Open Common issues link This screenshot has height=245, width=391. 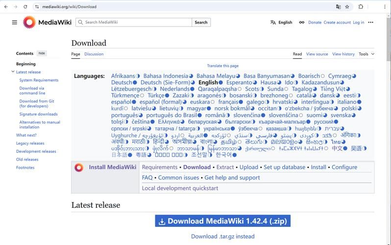178,178
